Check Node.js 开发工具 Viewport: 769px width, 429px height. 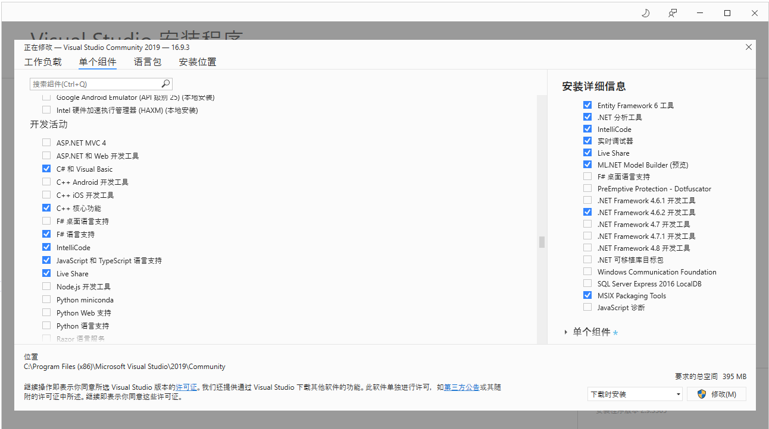click(46, 286)
